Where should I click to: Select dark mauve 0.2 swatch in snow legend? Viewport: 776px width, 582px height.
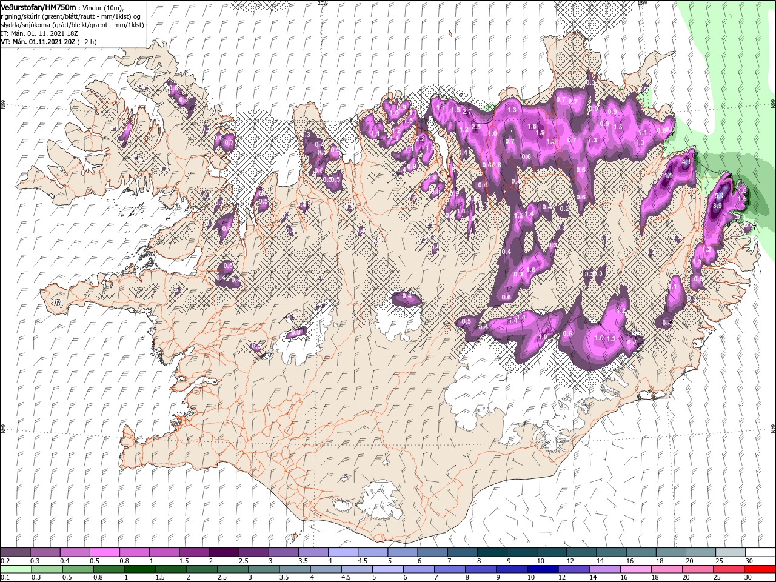pyautogui.click(x=15, y=552)
